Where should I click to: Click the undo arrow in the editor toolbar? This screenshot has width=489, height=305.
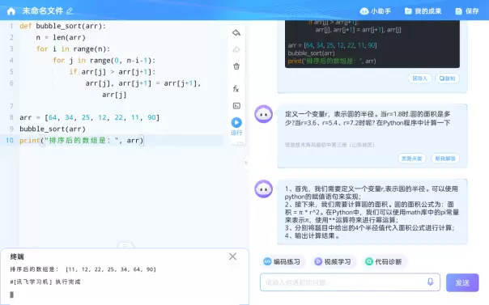coord(236,32)
